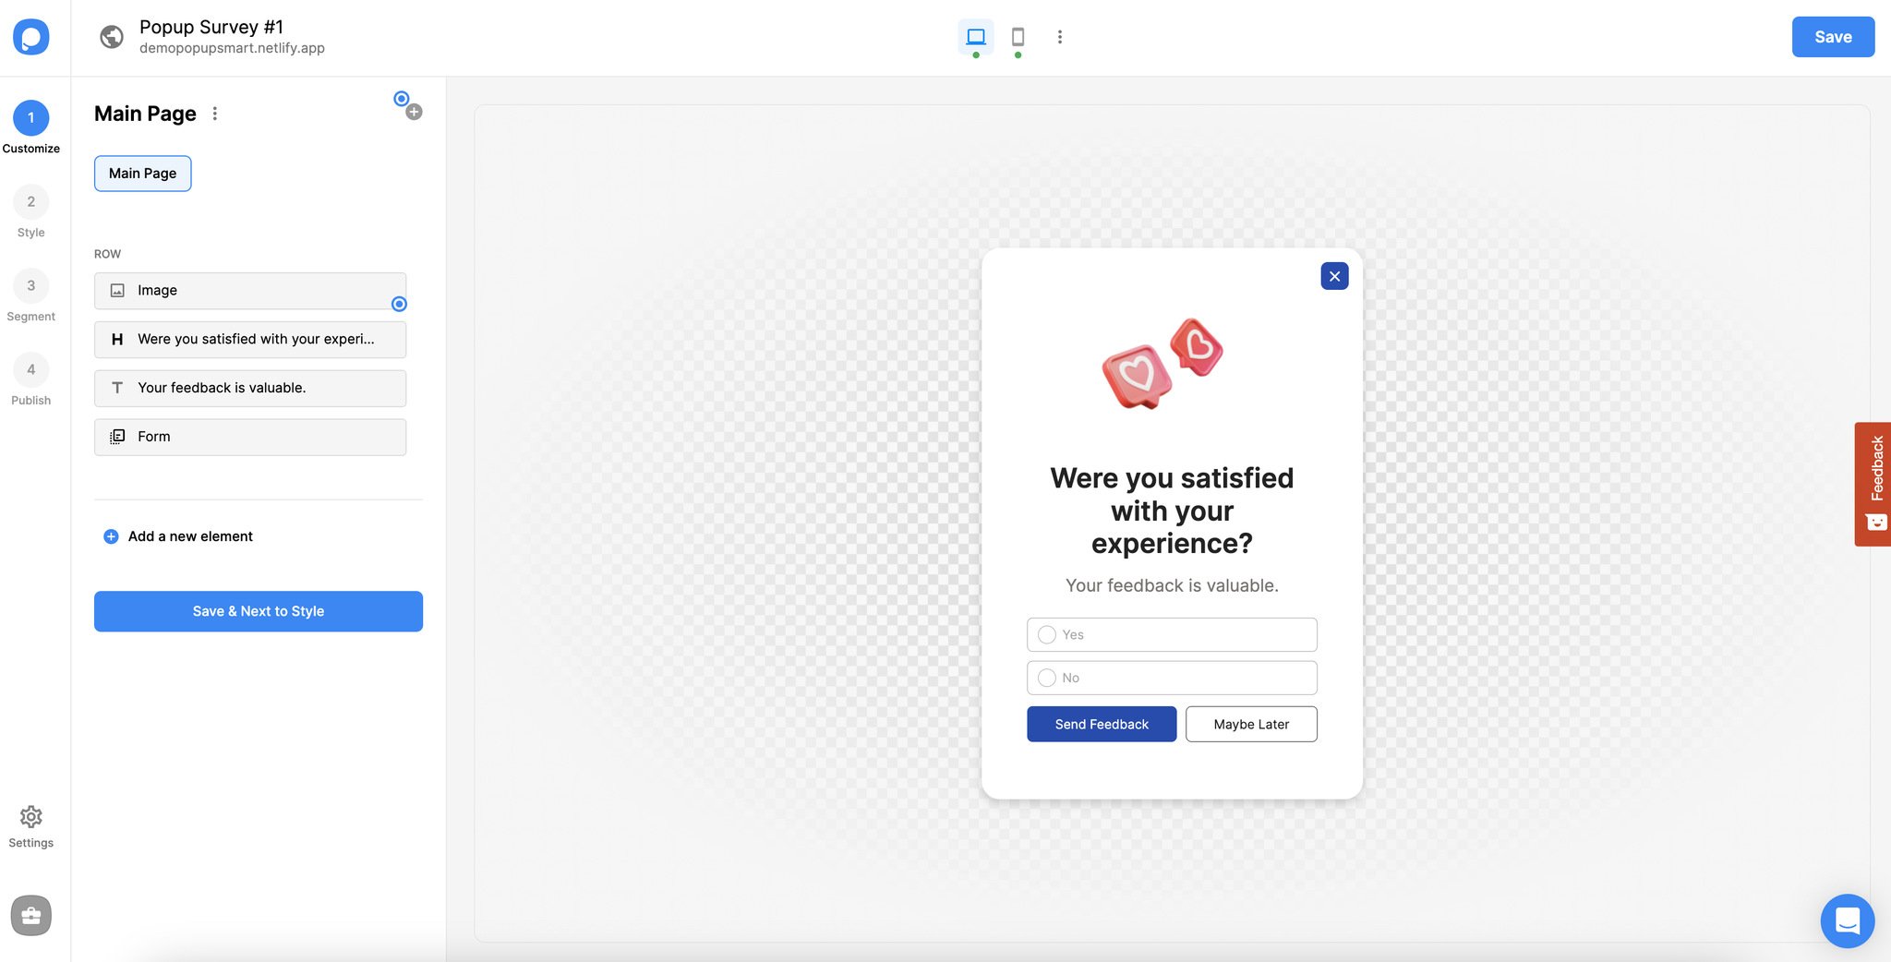Screen dimensions: 1891x962
Task: Click the Maybe Later button
Action: pos(1251,724)
